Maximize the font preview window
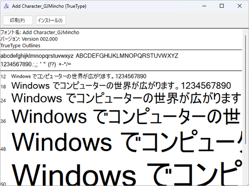Screen dimensions: 249x186 point(222,6)
